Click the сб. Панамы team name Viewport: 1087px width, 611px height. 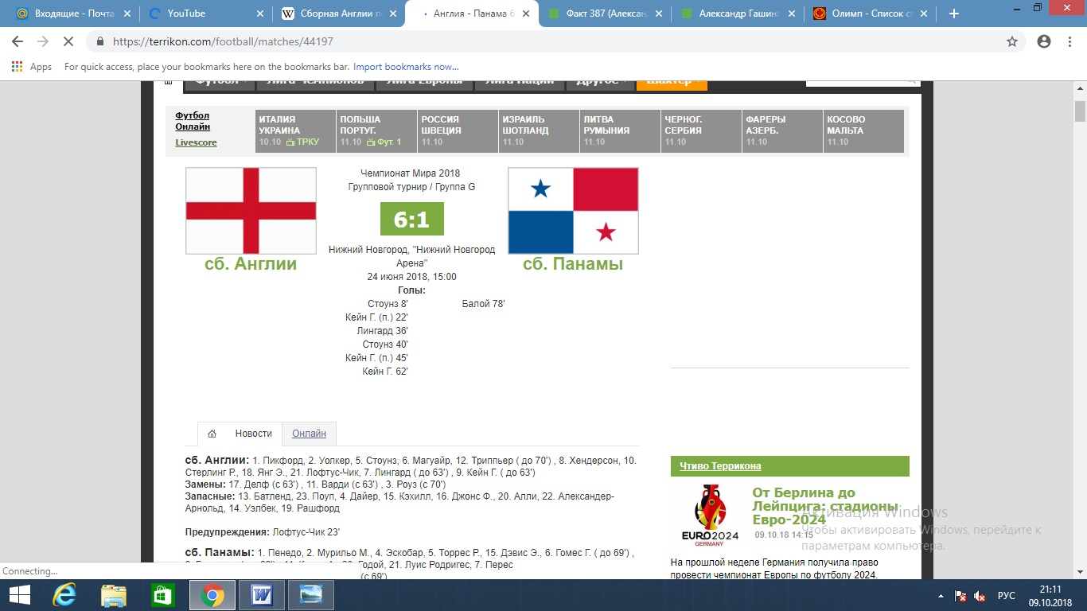coord(573,264)
